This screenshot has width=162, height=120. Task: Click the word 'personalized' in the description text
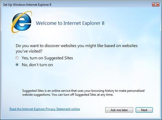(x=136, y=91)
